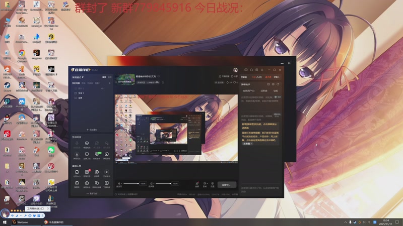
Task: Adjust the speaker volume slider
Action: [x=163, y=183]
